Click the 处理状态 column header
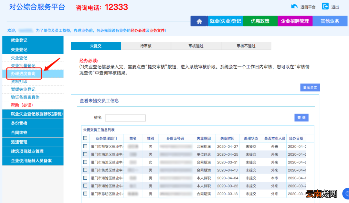 tap(251, 138)
